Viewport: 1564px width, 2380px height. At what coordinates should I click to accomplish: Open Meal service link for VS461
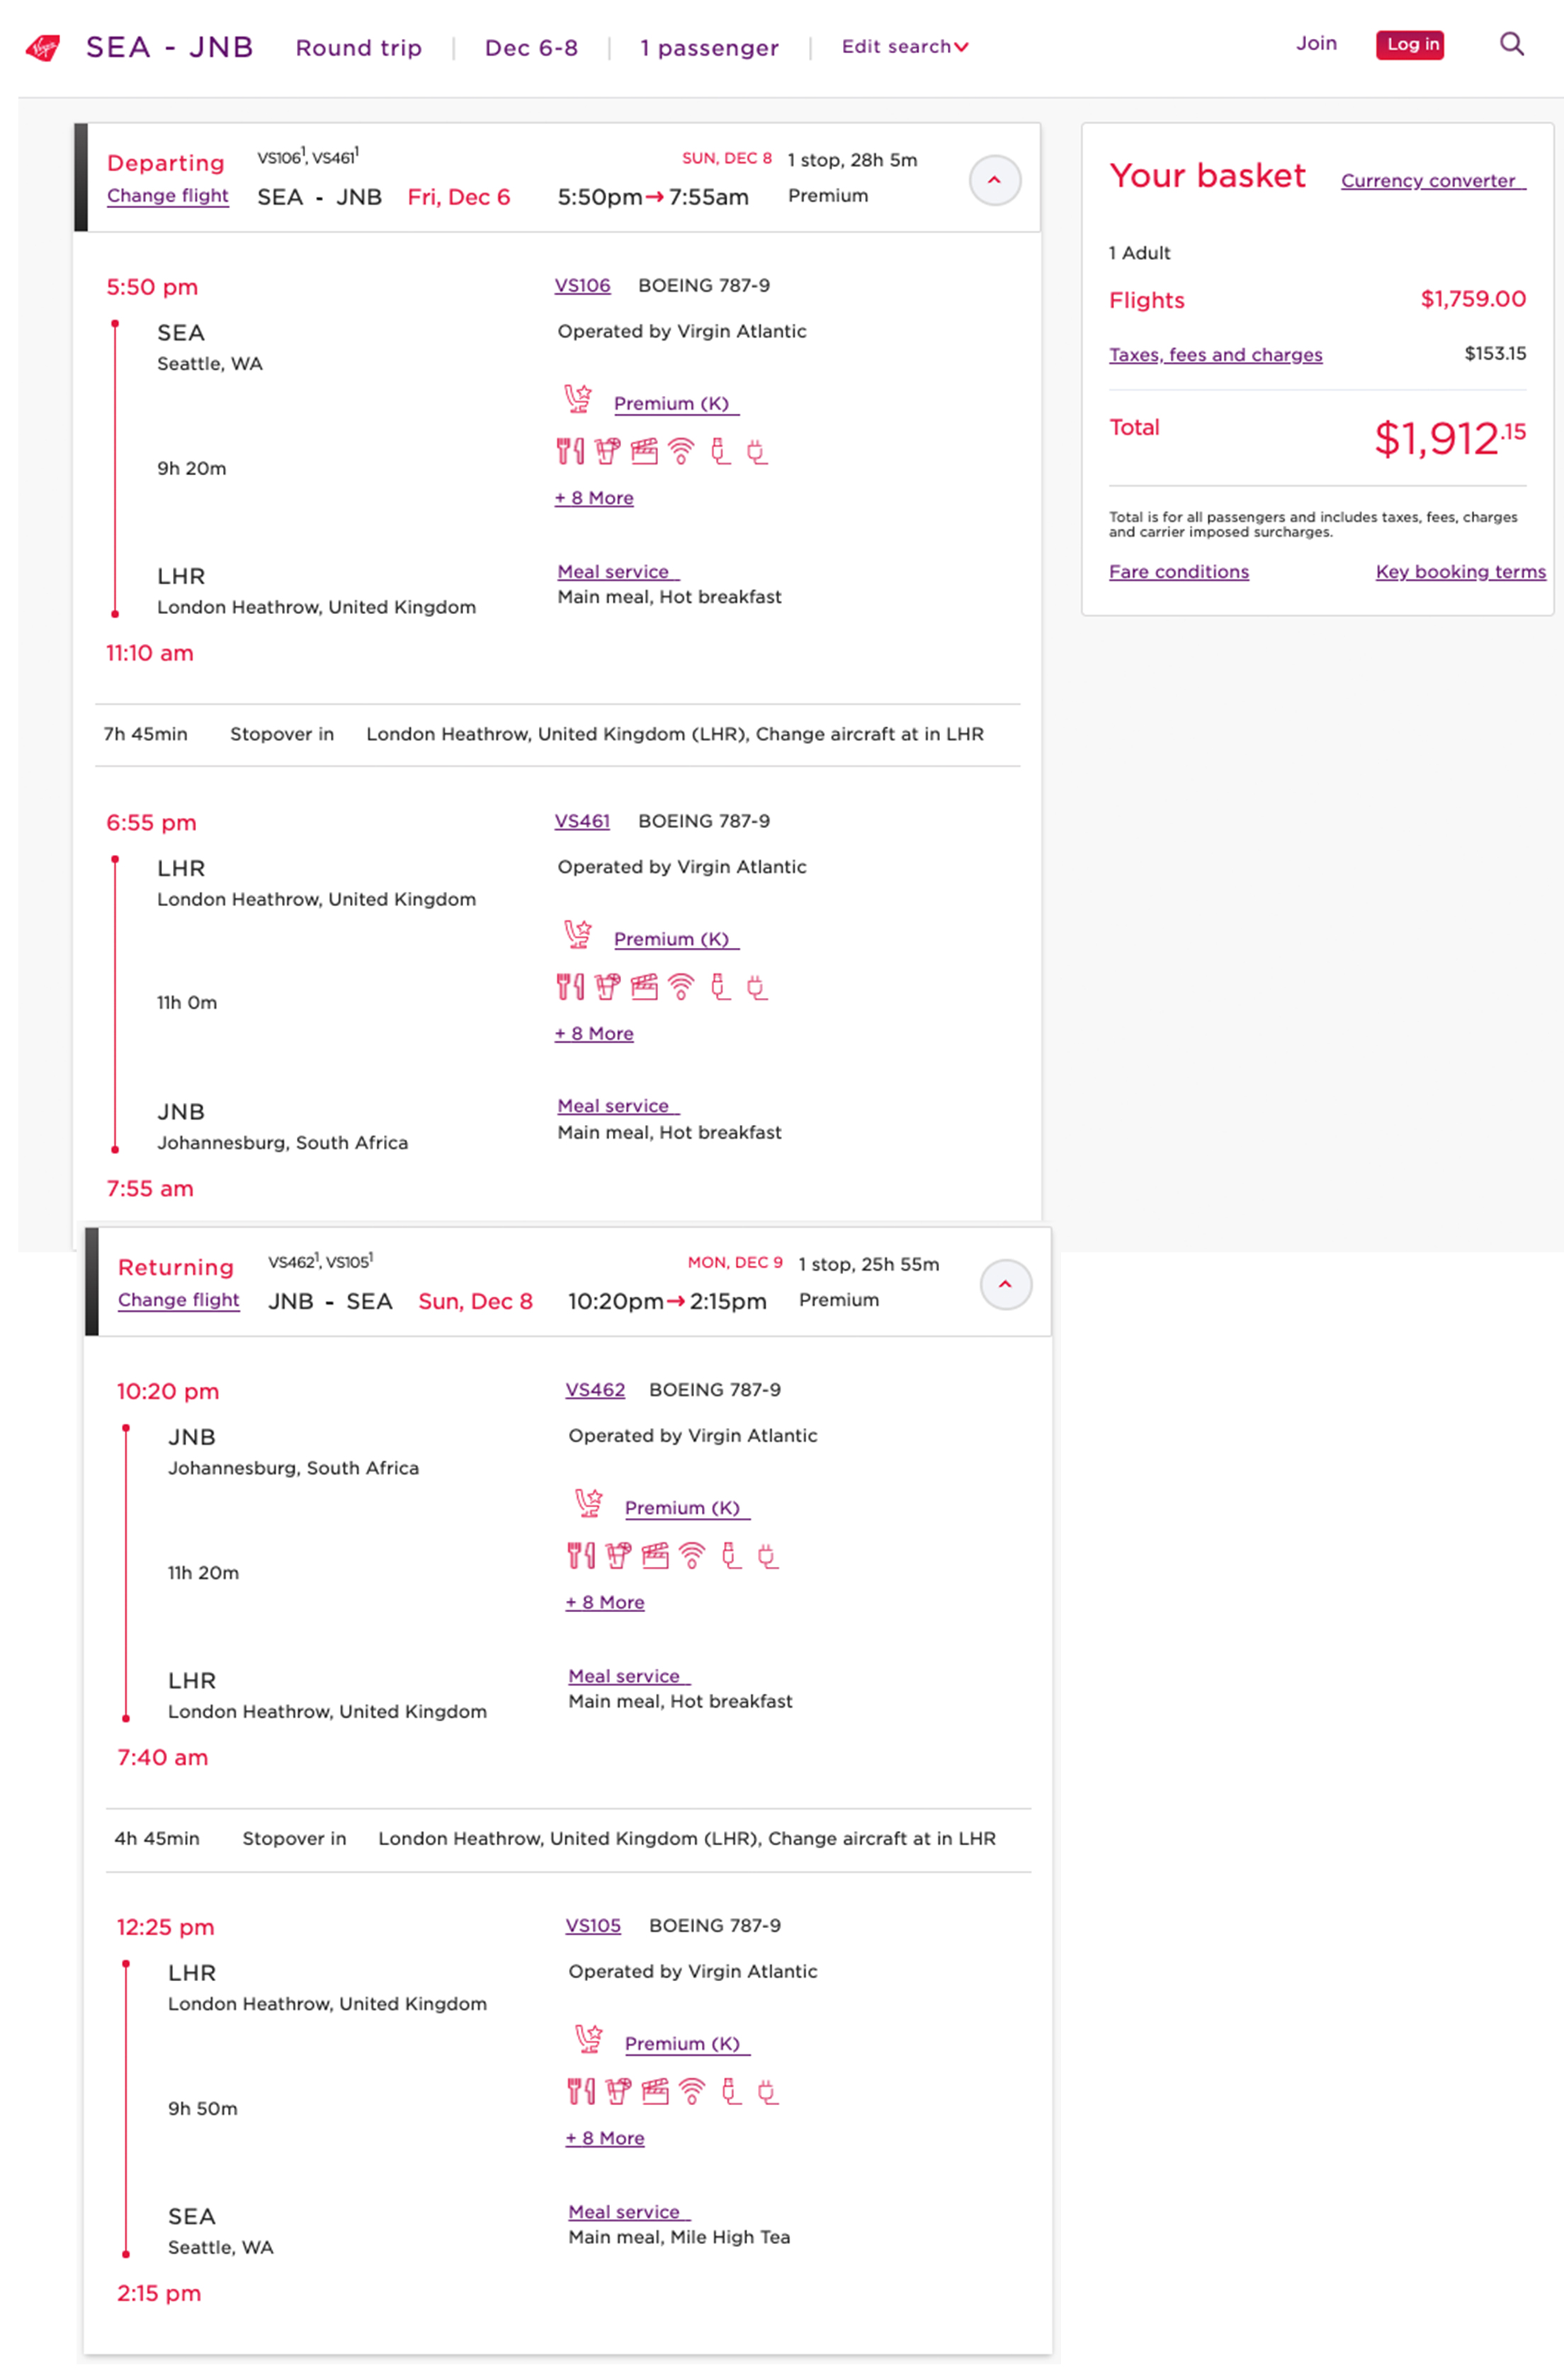click(x=618, y=1106)
